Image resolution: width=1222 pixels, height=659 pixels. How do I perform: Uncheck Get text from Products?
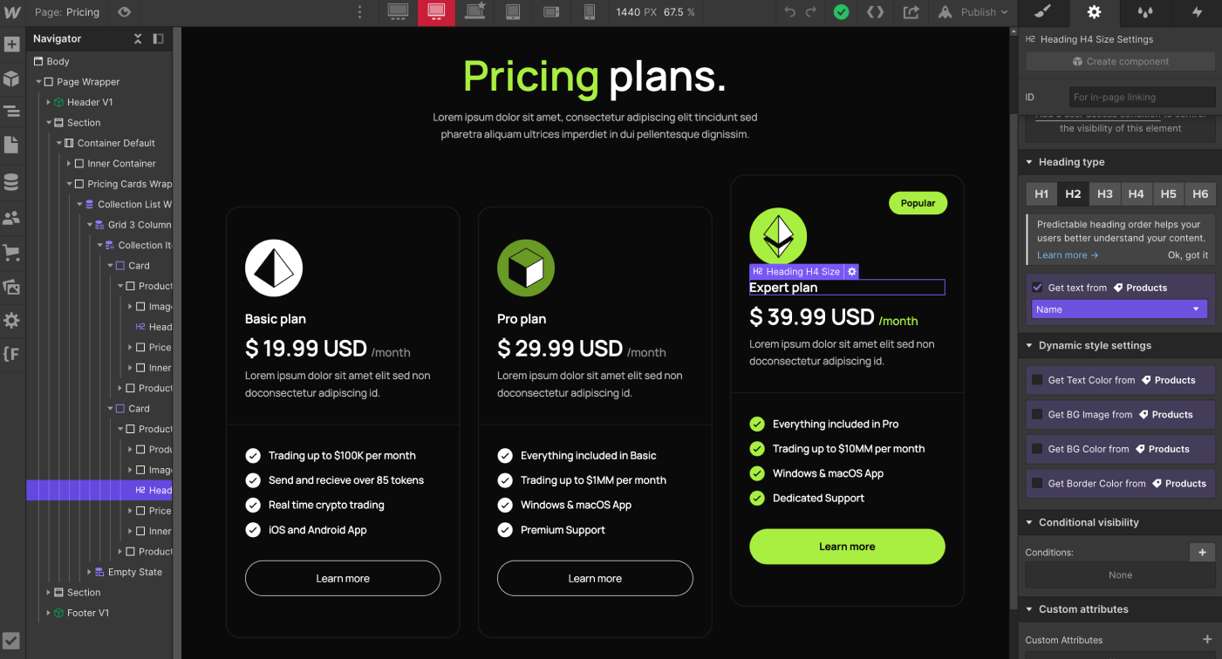click(1037, 287)
